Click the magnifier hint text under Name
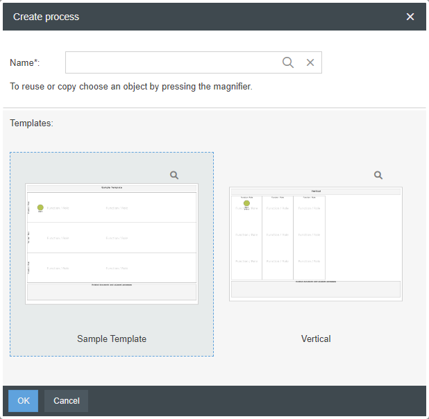Image resolution: width=429 pixels, height=419 pixels. click(x=131, y=87)
